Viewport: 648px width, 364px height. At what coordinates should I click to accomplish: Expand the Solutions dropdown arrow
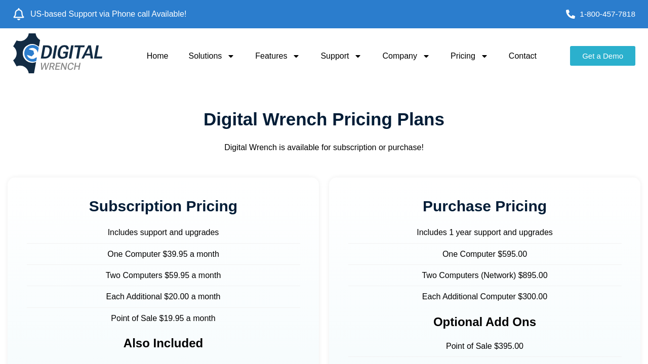[231, 56]
